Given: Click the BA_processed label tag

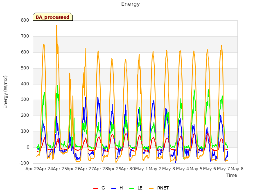Looking at the screenshot, I should pyautogui.click(x=53, y=17).
